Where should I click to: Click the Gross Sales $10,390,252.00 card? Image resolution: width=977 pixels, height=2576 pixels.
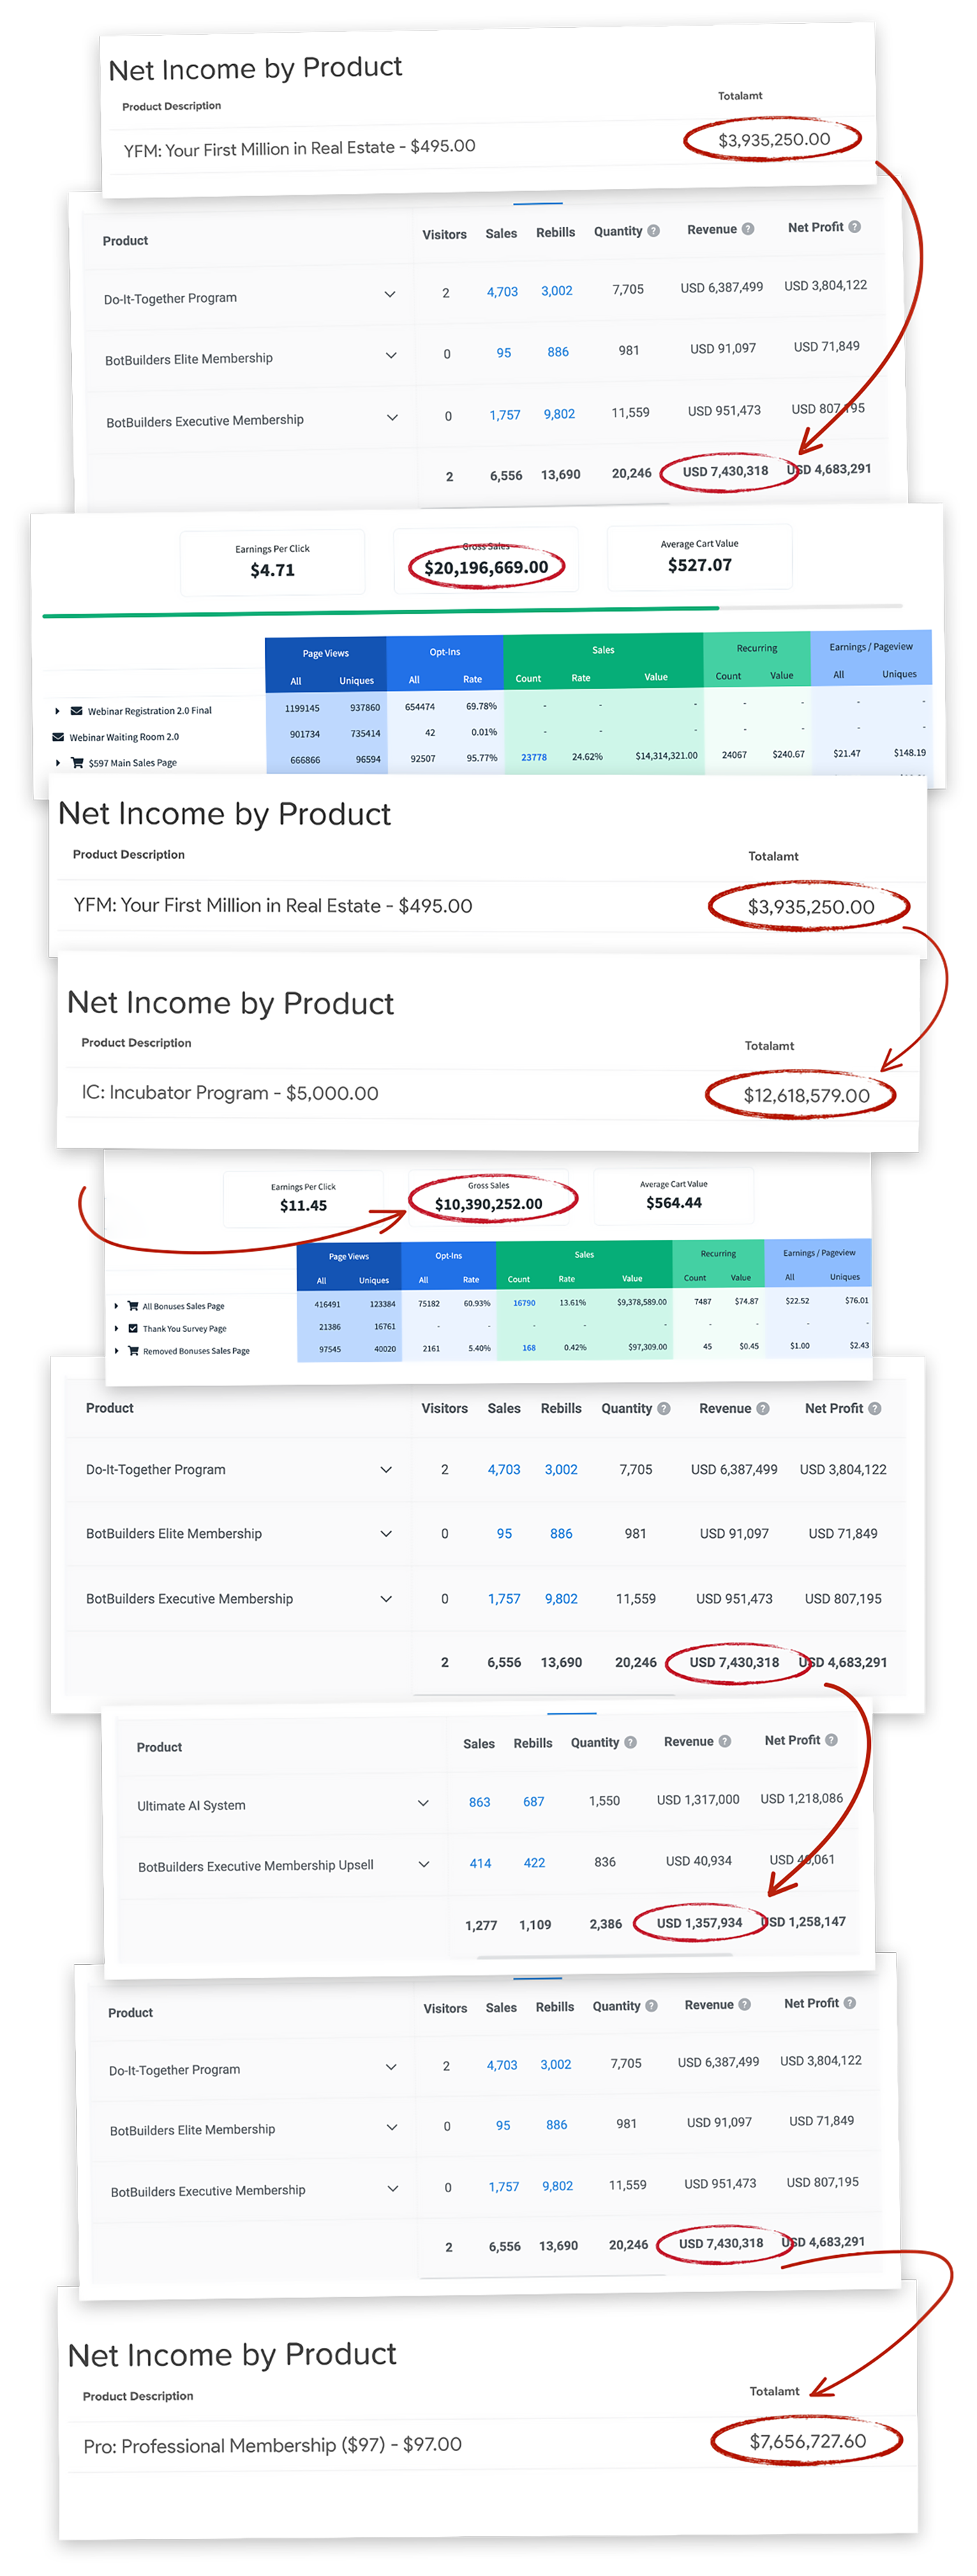click(489, 1197)
